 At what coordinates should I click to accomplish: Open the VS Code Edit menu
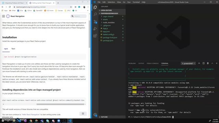104,2
